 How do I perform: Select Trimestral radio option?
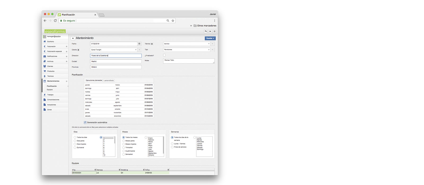pos(123,147)
